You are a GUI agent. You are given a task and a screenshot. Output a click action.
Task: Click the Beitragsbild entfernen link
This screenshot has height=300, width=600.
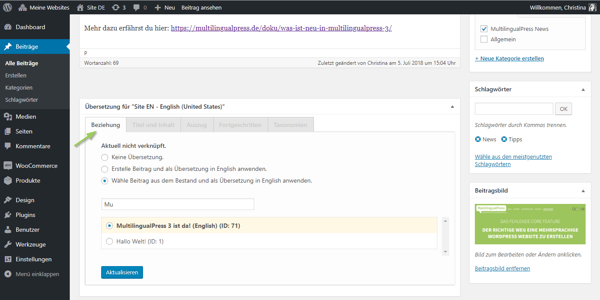click(x=502, y=268)
